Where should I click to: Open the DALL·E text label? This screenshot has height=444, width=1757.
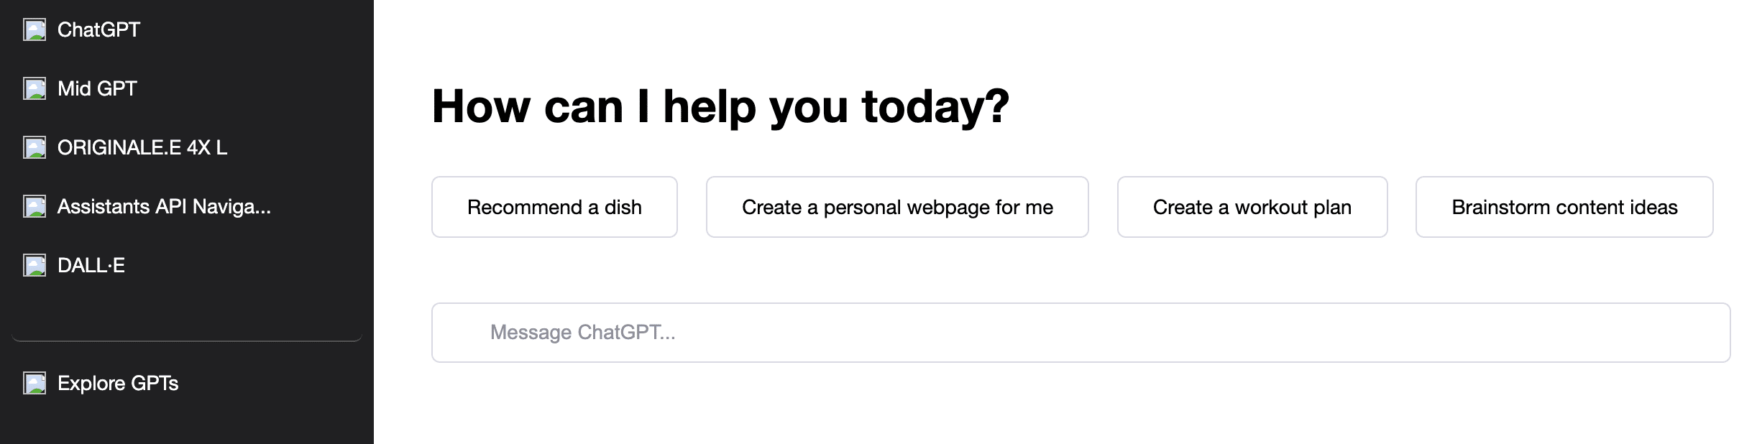pyautogui.click(x=91, y=266)
